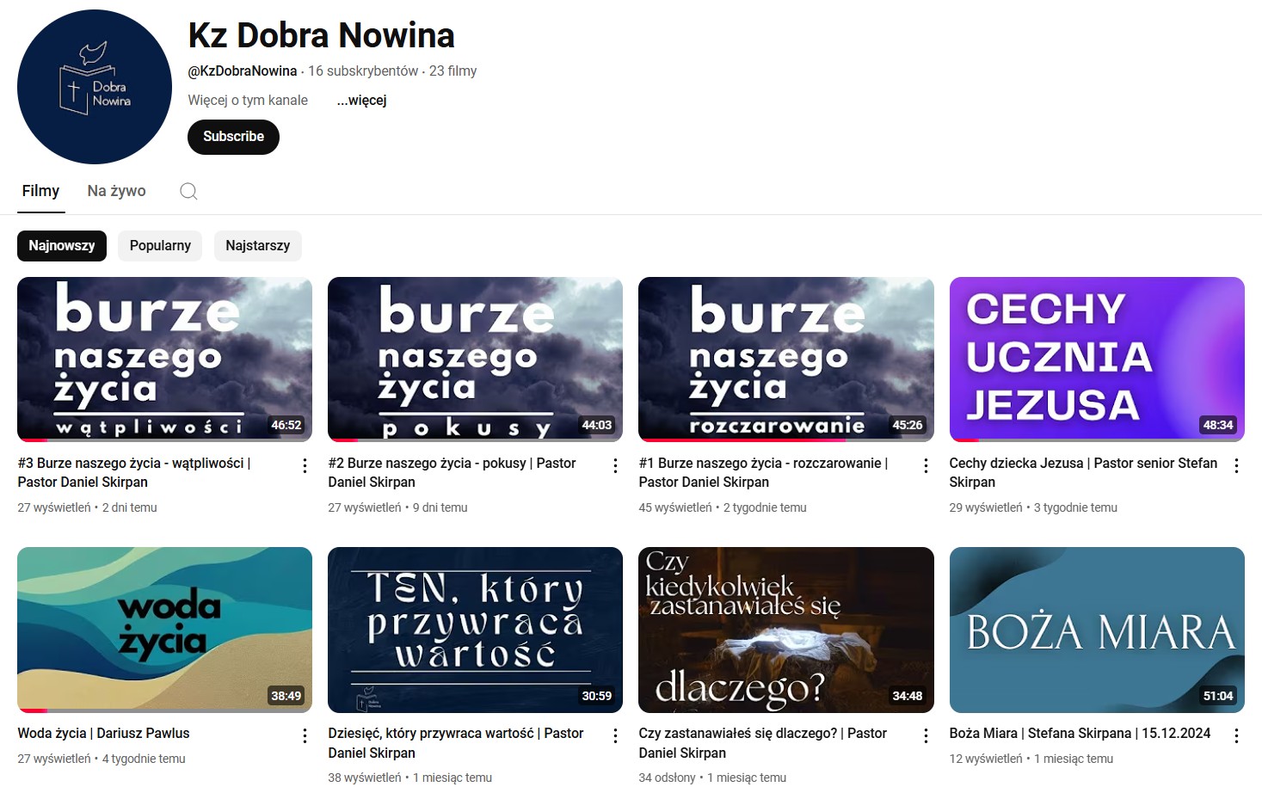
Task: Play the Ten, który przywraca wartość thumbnail
Action: [x=475, y=630]
